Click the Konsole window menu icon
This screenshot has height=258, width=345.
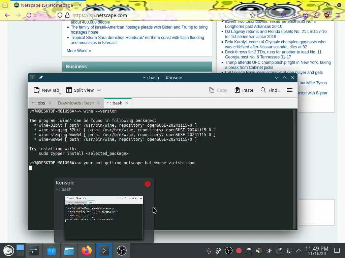[x=33, y=78]
